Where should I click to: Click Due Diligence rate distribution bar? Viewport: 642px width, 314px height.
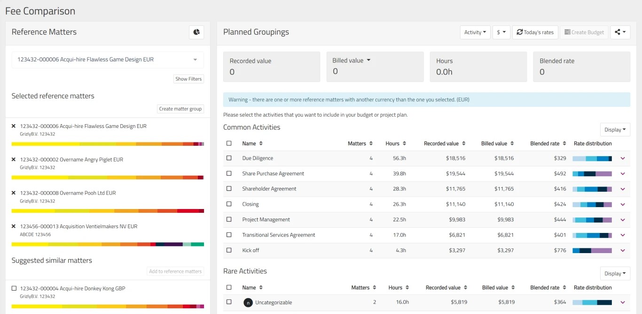tap(592, 158)
